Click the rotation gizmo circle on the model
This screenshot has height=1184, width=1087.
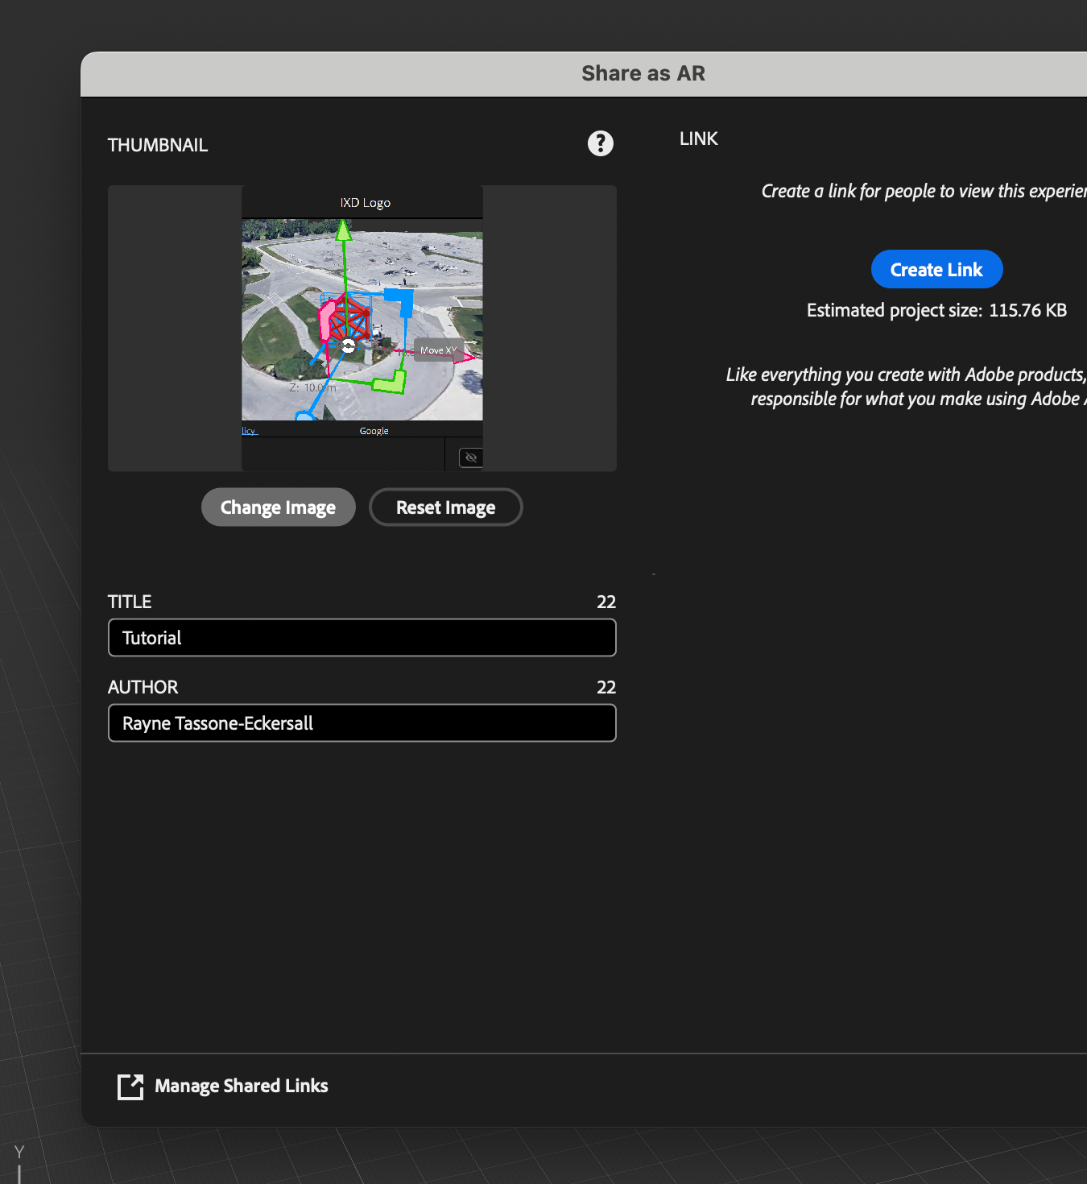348,347
